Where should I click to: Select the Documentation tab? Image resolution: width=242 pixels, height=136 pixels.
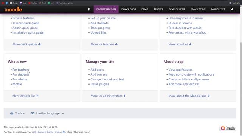[x=106, y=9]
